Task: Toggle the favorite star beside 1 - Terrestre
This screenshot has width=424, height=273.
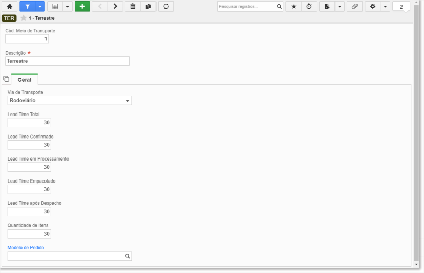Action: (23, 18)
